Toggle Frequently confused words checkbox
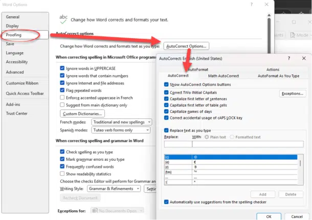 click(x=62, y=166)
